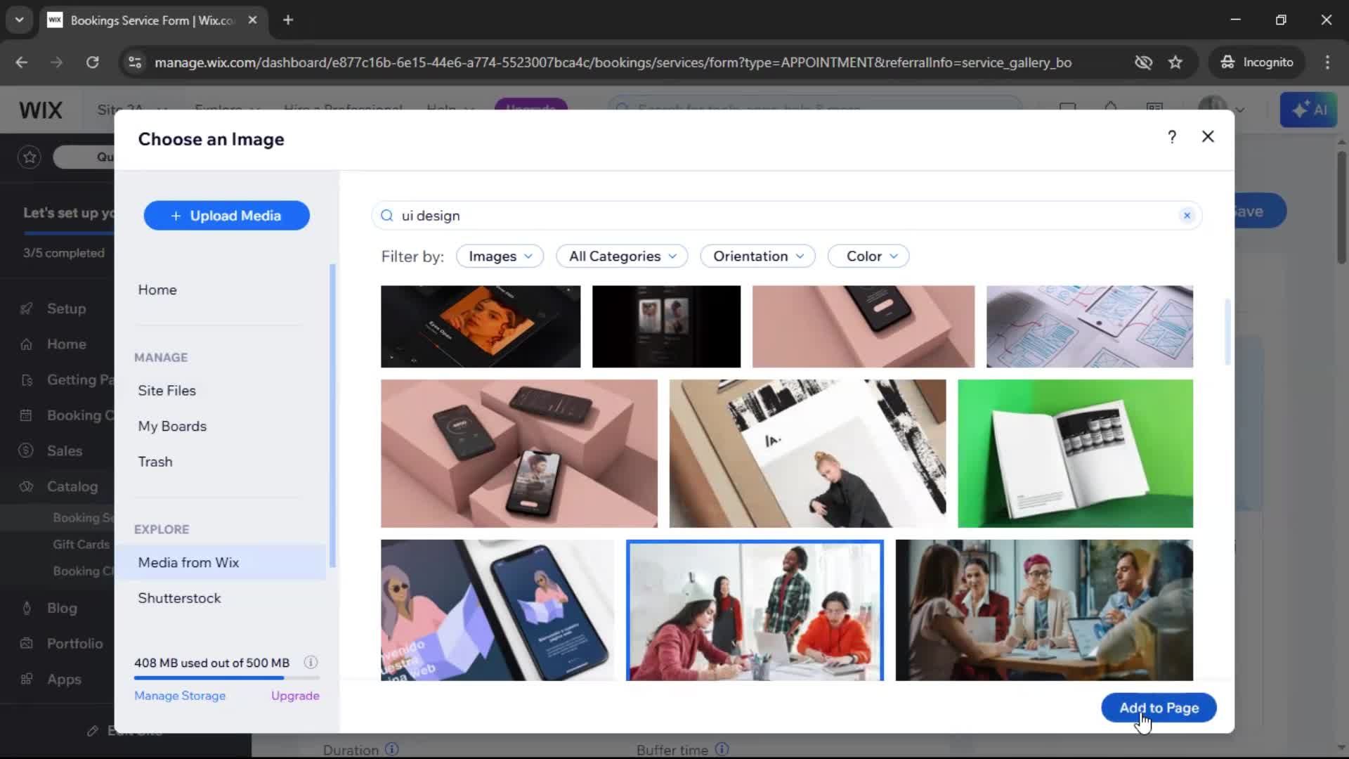Click Add to Page button
The width and height of the screenshot is (1349, 759).
click(1159, 708)
